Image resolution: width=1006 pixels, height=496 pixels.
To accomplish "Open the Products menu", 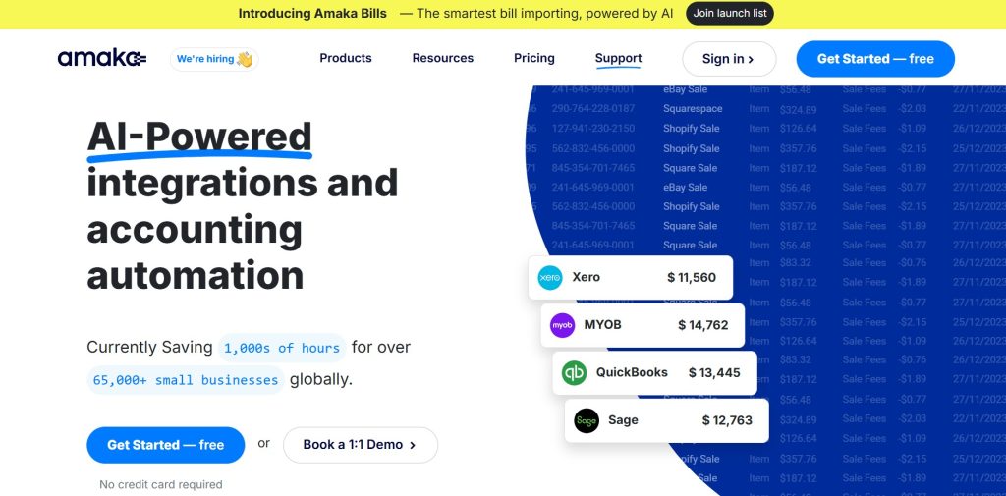I will (346, 58).
